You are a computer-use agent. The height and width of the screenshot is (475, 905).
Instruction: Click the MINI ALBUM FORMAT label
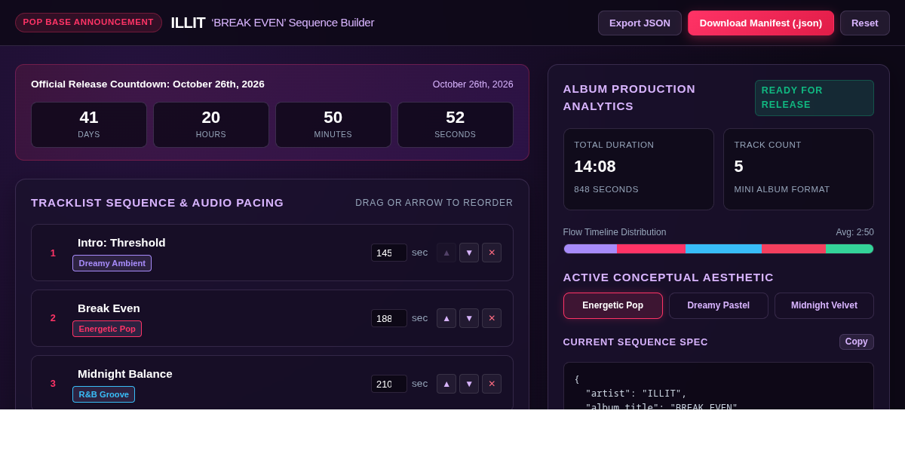pyautogui.click(x=782, y=189)
